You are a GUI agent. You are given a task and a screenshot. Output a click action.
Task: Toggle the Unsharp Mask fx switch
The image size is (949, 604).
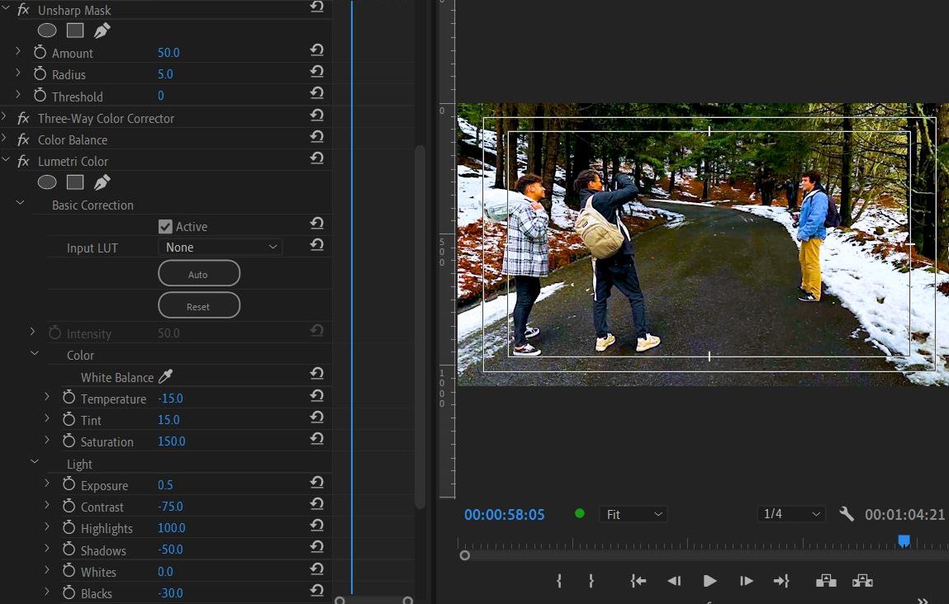tap(23, 10)
